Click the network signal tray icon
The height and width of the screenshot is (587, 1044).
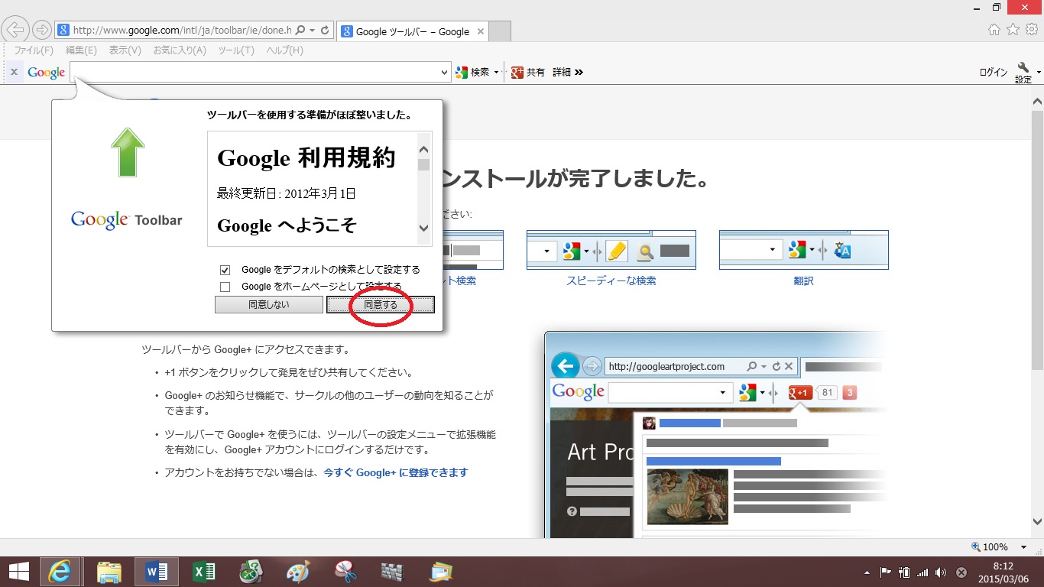pyautogui.click(x=922, y=572)
